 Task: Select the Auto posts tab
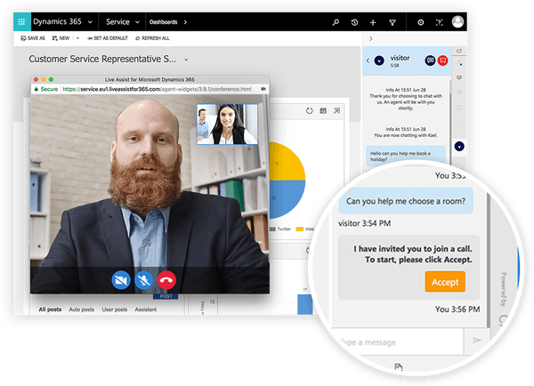[81, 310]
